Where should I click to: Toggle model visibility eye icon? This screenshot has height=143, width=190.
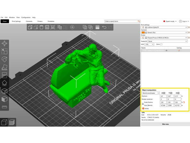(x=167, y=51)
